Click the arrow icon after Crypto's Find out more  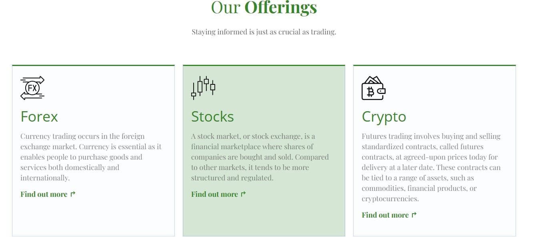click(414, 214)
